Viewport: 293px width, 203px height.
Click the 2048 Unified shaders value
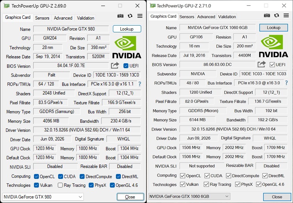[x=54, y=93]
